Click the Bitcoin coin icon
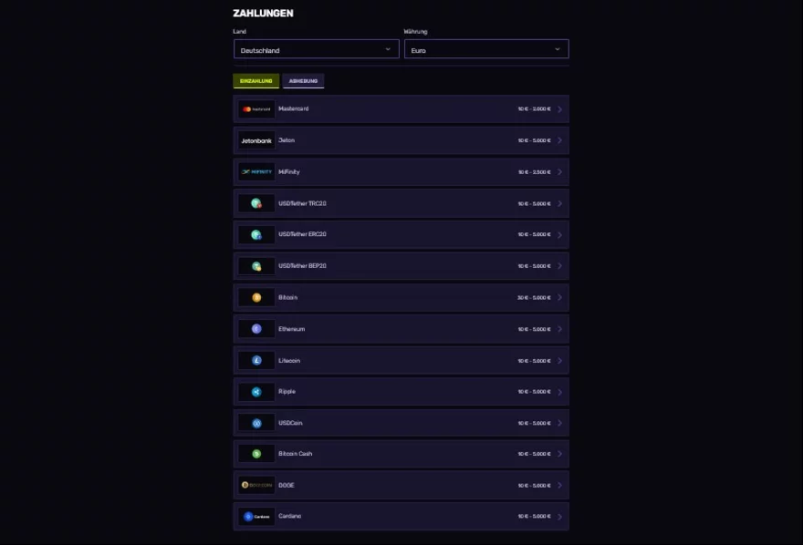This screenshot has width=803, height=545. [256, 297]
